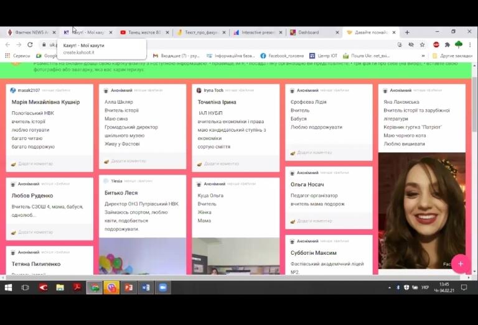Open Adobe Acrobat from the taskbar
The height and width of the screenshot is (325, 478).
[77, 288]
